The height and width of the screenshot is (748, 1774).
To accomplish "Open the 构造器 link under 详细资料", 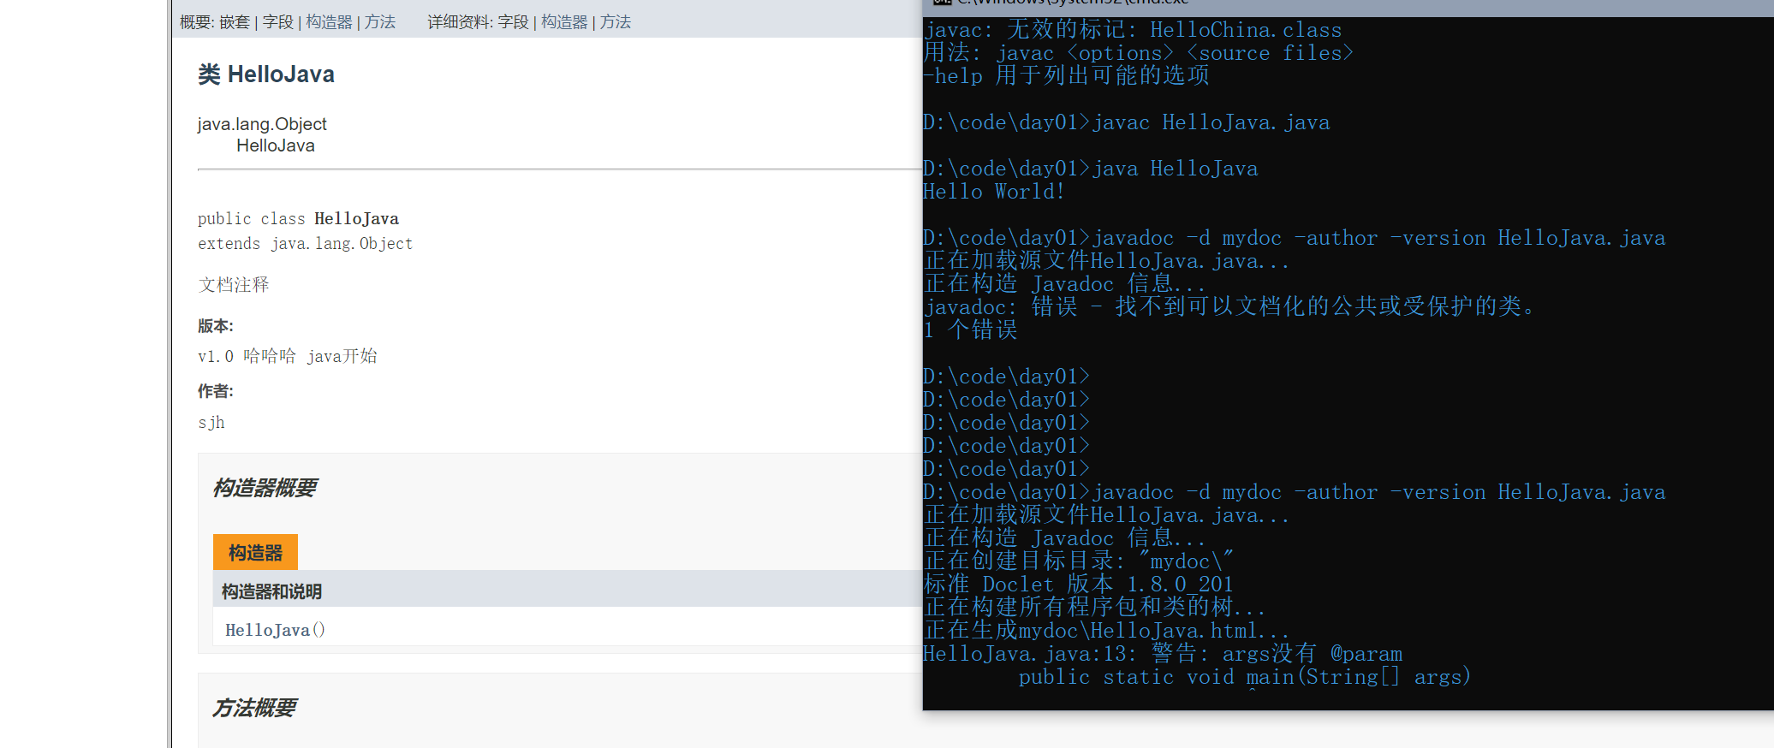I will coord(564,22).
